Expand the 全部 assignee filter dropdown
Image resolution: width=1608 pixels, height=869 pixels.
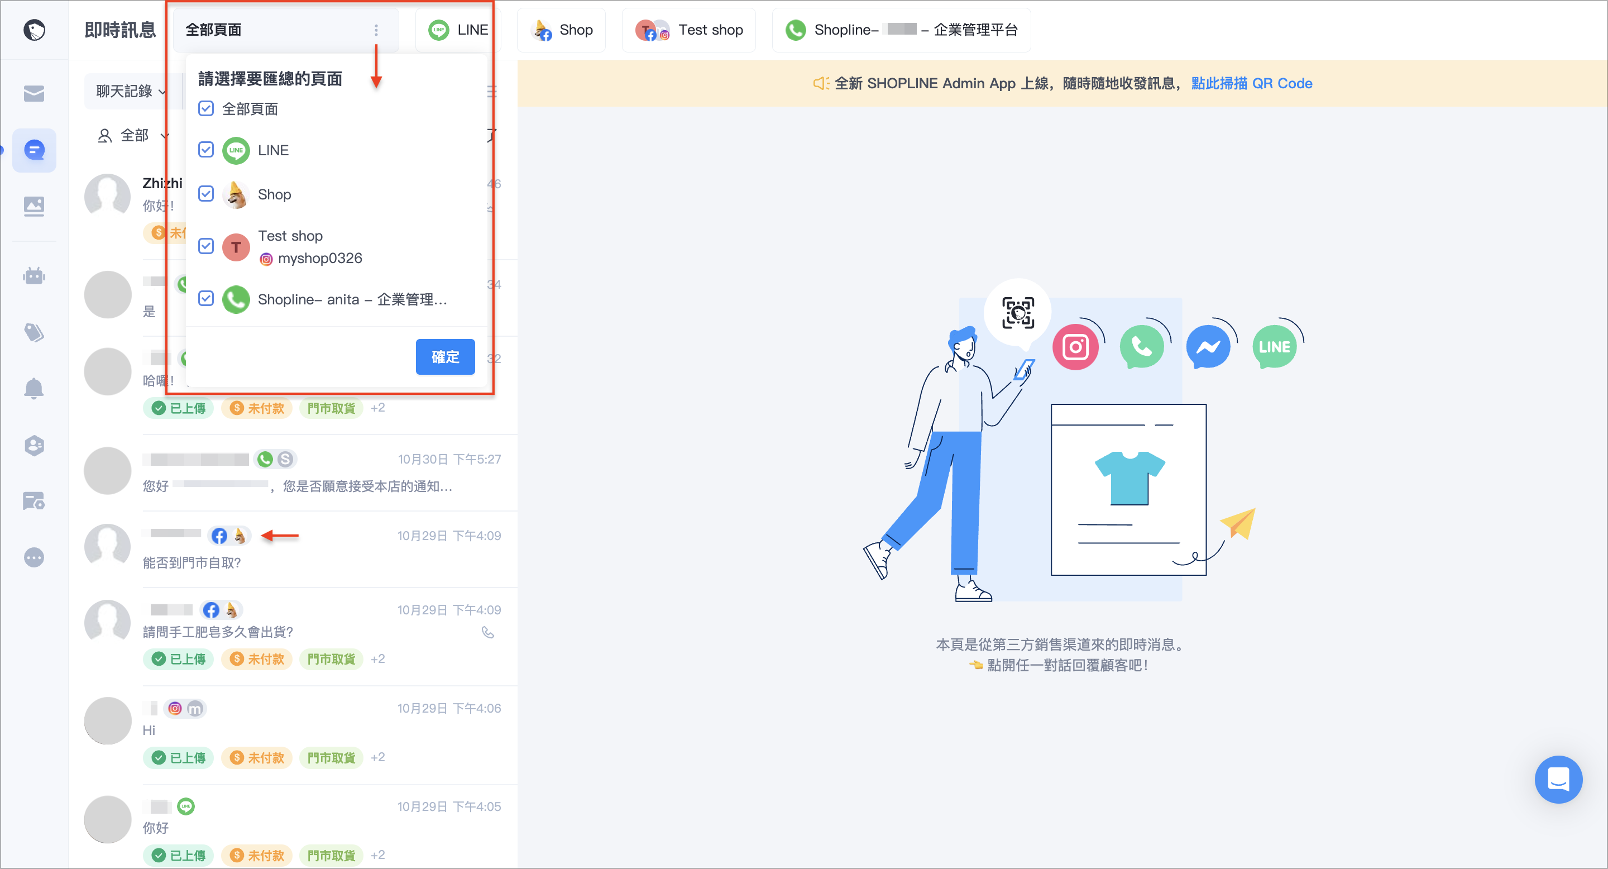(x=133, y=135)
